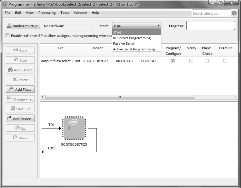Image resolution: width=241 pixels, height=188 pixels.
Task: Click the first 0037F1A3 checksum cell
Action: tap(124, 61)
